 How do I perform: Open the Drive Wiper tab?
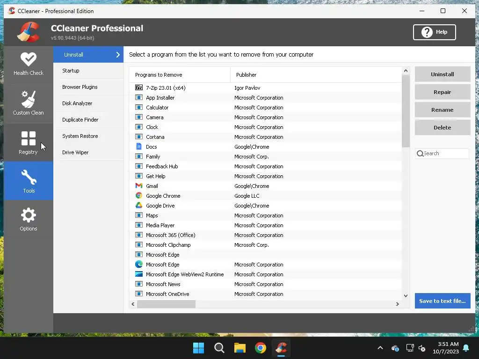pyautogui.click(x=88, y=152)
